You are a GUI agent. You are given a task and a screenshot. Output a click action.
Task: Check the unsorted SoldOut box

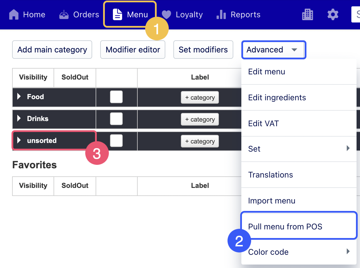[116, 141]
